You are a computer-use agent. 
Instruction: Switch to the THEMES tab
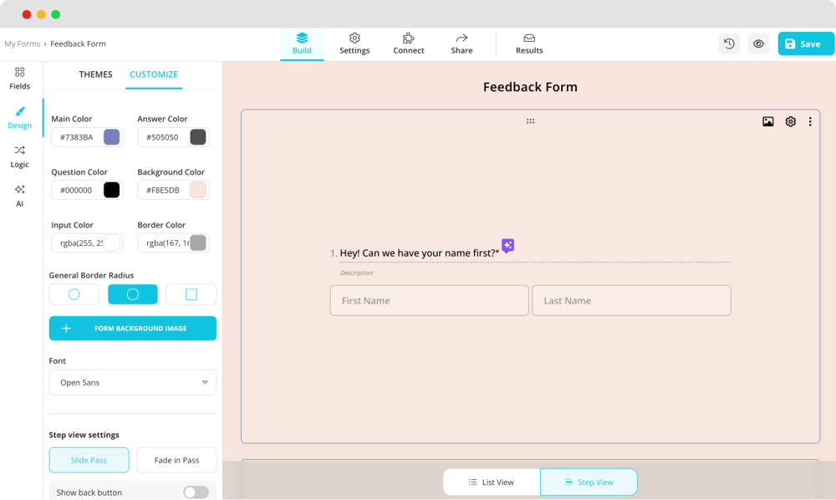(x=95, y=74)
